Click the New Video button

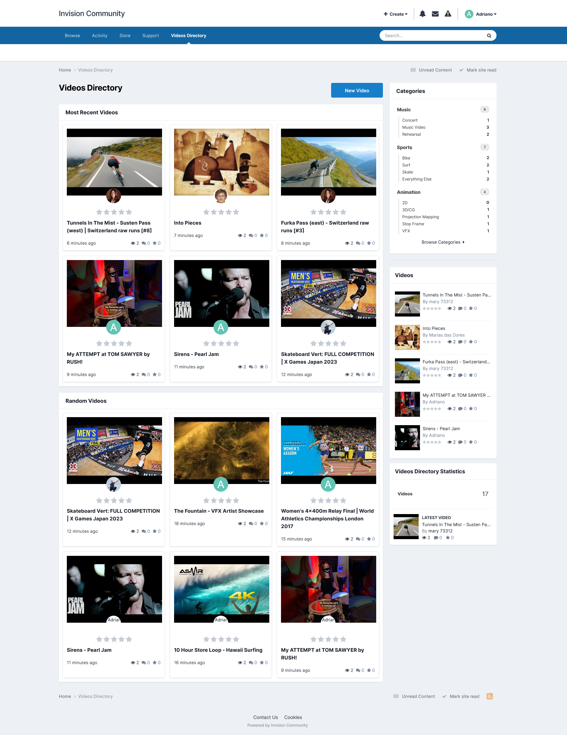click(357, 90)
